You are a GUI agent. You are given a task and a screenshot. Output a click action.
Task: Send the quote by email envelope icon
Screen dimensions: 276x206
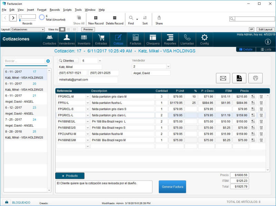click(223, 78)
